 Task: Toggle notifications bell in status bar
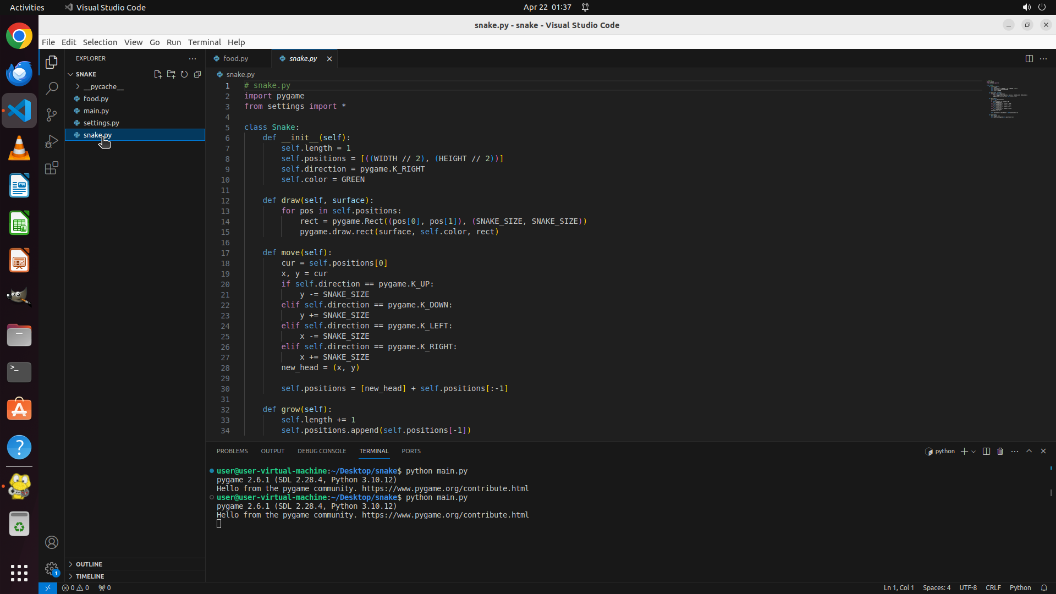click(x=1044, y=587)
